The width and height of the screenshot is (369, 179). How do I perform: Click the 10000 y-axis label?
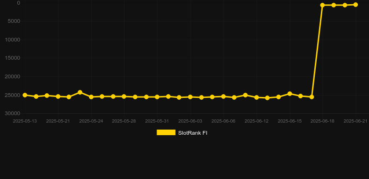(x=13, y=40)
